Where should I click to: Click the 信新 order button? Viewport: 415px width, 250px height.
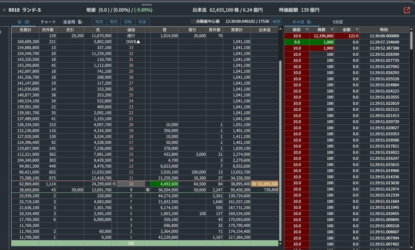click(x=128, y=22)
